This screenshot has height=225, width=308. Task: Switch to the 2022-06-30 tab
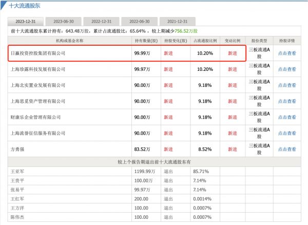tap(139, 22)
